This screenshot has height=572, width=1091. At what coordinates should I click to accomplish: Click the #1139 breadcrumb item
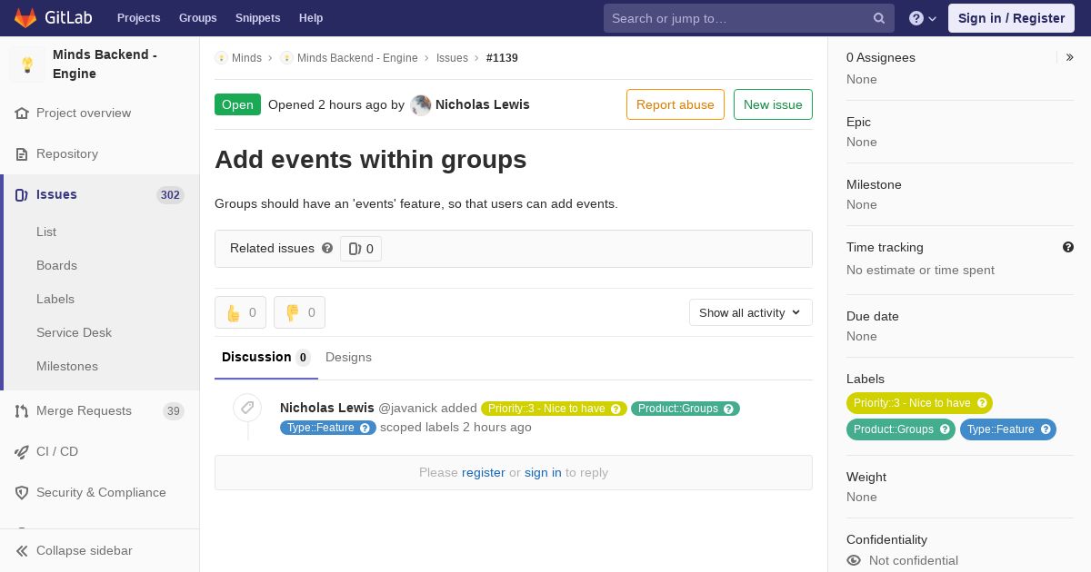pyautogui.click(x=502, y=58)
